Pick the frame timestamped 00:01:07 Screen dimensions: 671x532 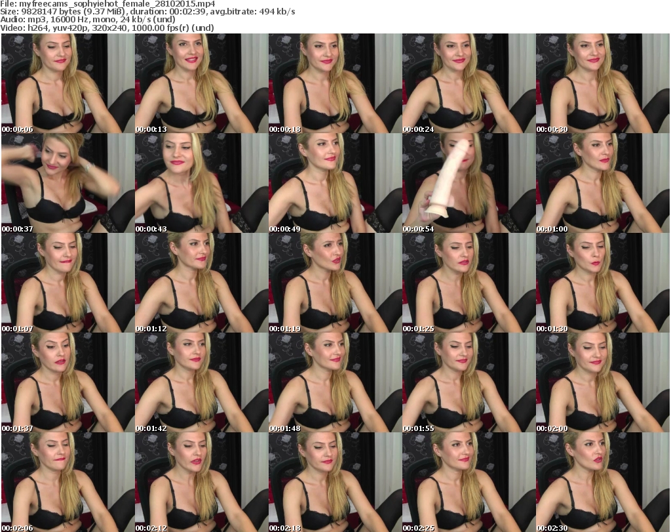point(68,283)
